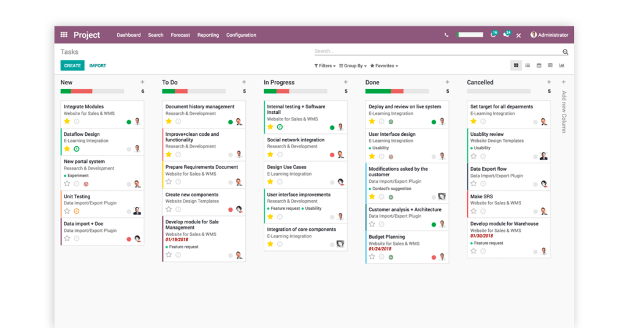Click the developer tools wrench icon

click(518, 35)
